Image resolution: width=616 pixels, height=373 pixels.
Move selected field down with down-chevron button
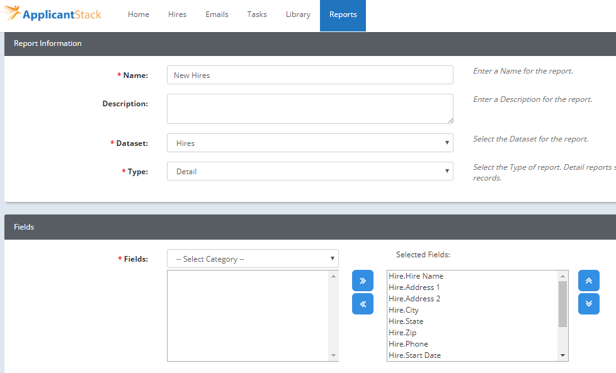(588, 304)
